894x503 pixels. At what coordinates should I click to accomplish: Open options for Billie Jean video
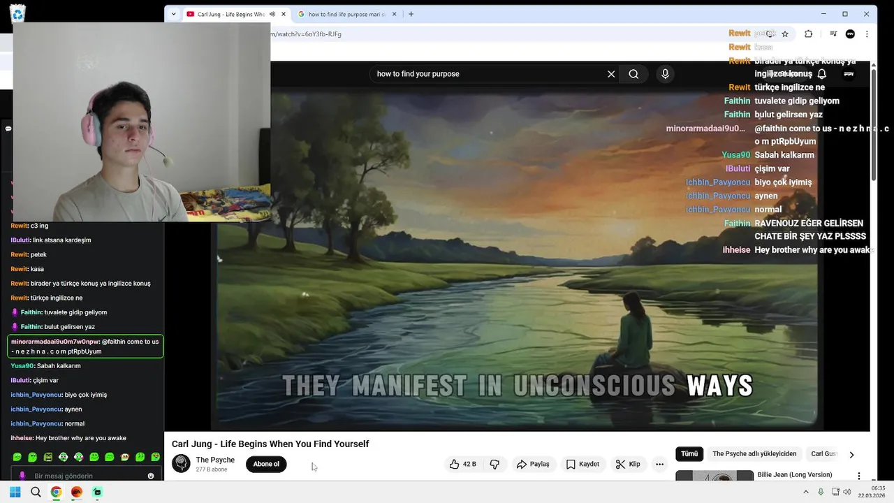859,476
